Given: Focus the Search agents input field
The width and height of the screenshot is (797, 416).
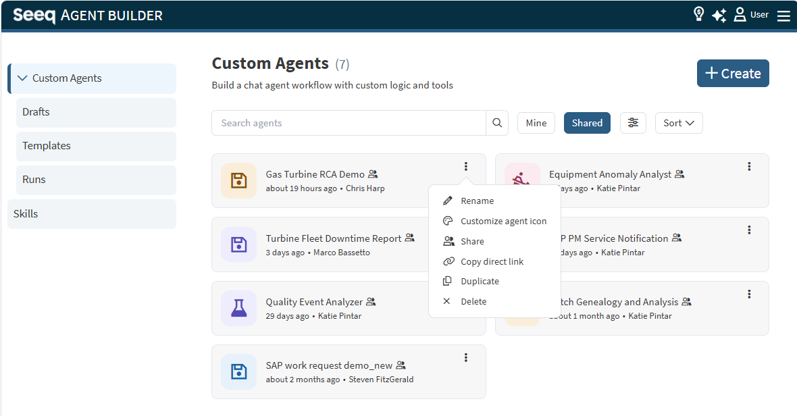Looking at the screenshot, I should pyautogui.click(x=349, y=123).
